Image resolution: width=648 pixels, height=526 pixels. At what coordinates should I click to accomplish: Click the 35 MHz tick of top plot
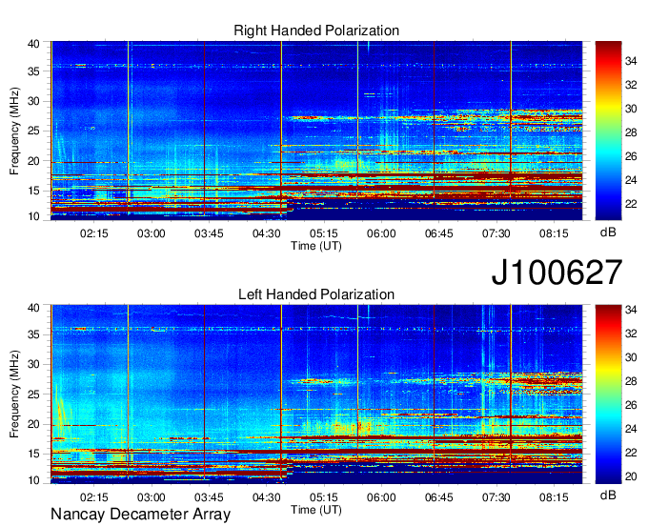pyautogui.click(x=33, y=71)
